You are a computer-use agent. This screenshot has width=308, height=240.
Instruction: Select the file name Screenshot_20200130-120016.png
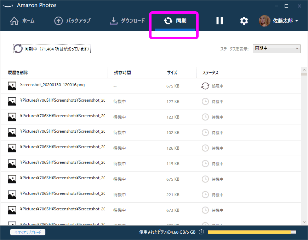[52, 85]
